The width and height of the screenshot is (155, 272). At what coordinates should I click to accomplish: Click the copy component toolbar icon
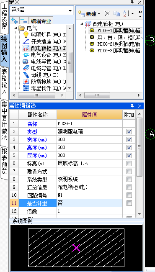pos(116,13)
